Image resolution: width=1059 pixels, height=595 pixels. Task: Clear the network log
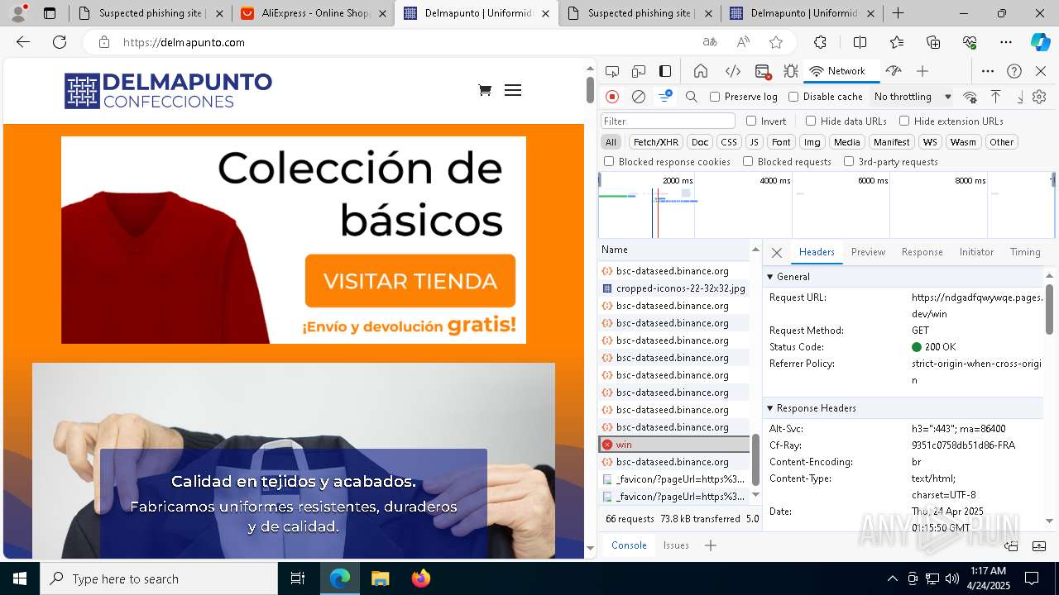pyautogui.click(x=639, y=97)
